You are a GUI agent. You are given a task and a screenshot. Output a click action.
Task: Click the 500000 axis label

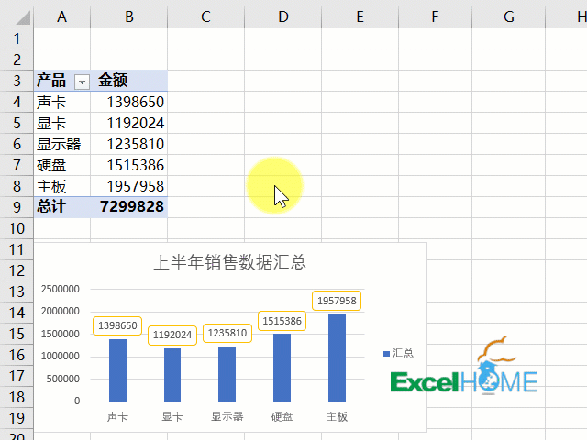tap(63, 379)
